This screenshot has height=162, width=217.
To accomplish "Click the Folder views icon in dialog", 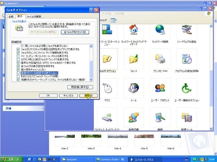I will 19,28.
